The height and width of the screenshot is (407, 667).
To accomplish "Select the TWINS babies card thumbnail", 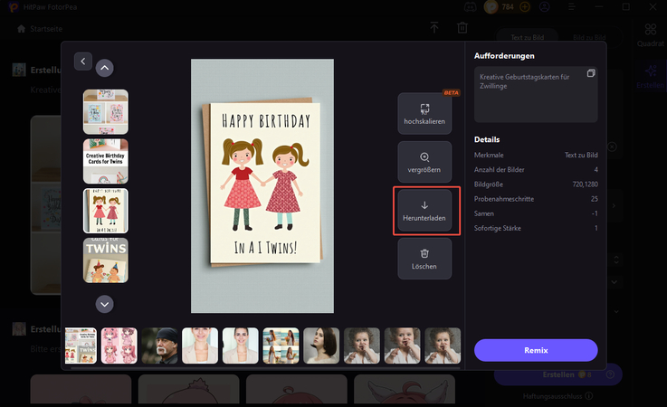I will point(106,260).
